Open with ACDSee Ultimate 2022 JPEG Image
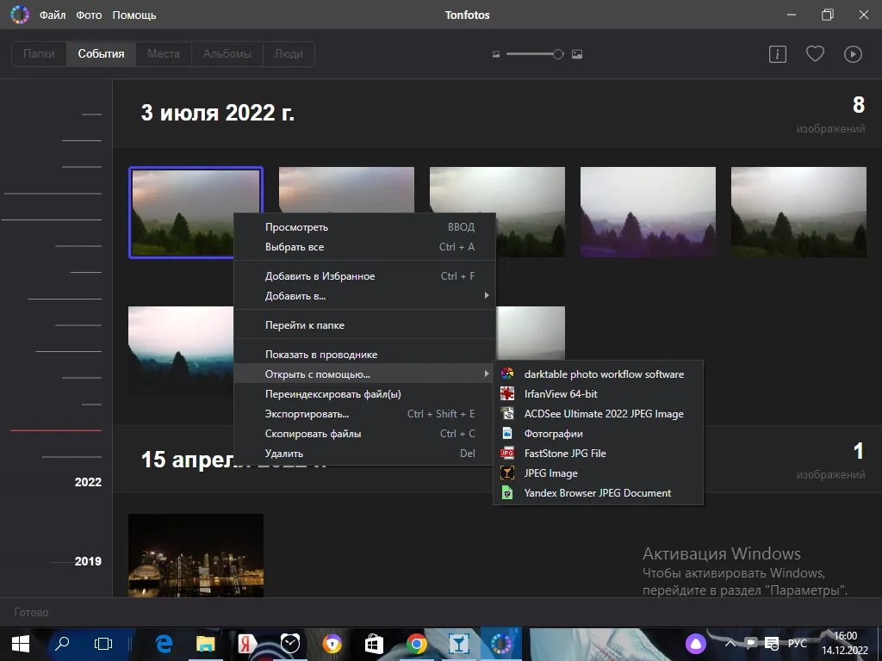Image resolution: width=882 pixels, height=661 pixels. (x=599, y=414)
